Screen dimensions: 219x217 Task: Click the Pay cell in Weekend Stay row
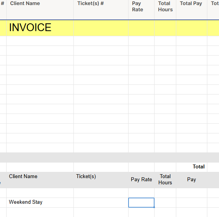(192, 203)
